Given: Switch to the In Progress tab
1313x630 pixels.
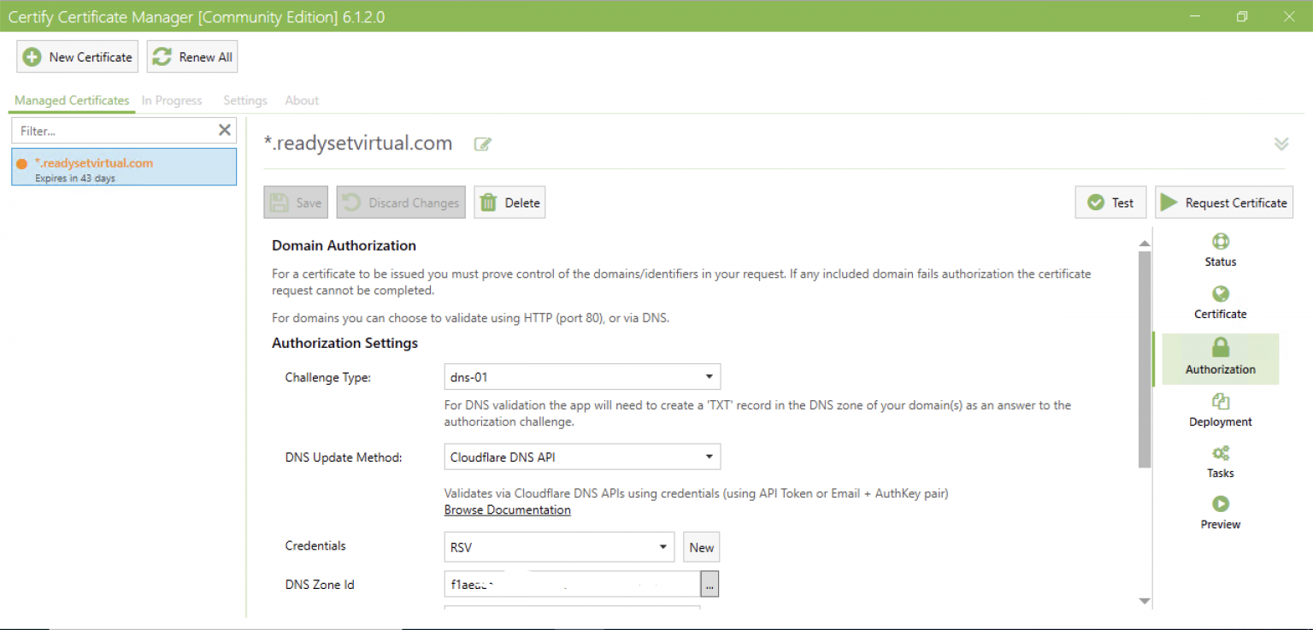Looking at the screenshot, I should coord(171,100).
